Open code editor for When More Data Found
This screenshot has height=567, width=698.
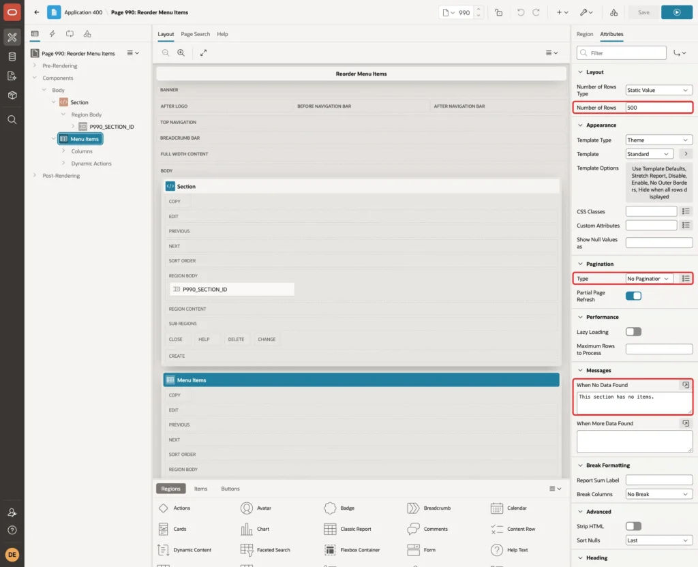(686, 423)
